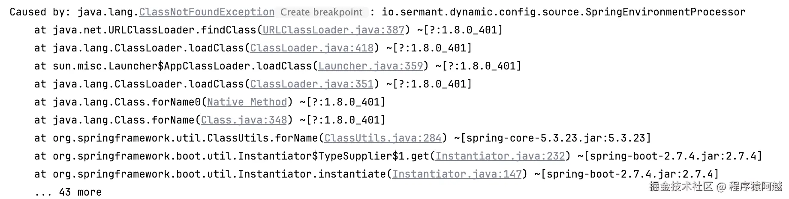Click the Create breakpoint button
789x199 pixels.
[321, 12]
